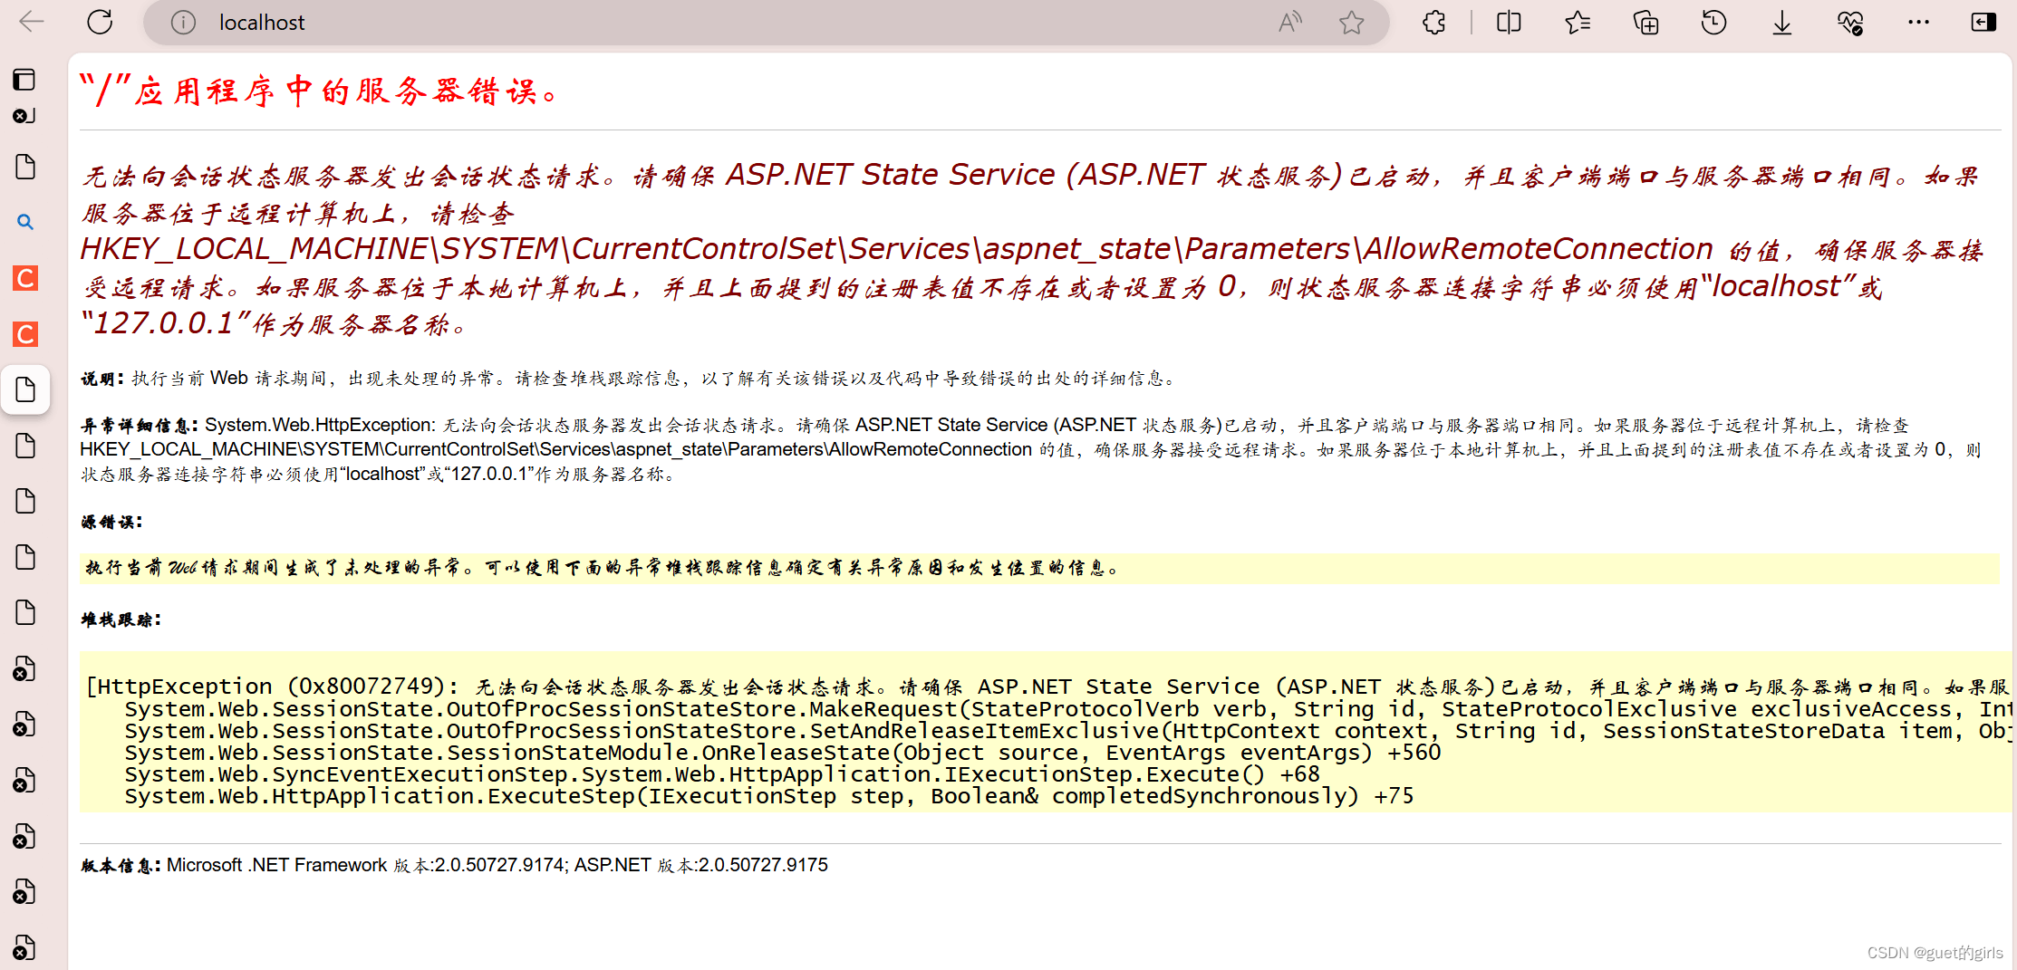Go back with the browser back arrow
This screenshot has height=970, width=2017.
pos(32,22)
